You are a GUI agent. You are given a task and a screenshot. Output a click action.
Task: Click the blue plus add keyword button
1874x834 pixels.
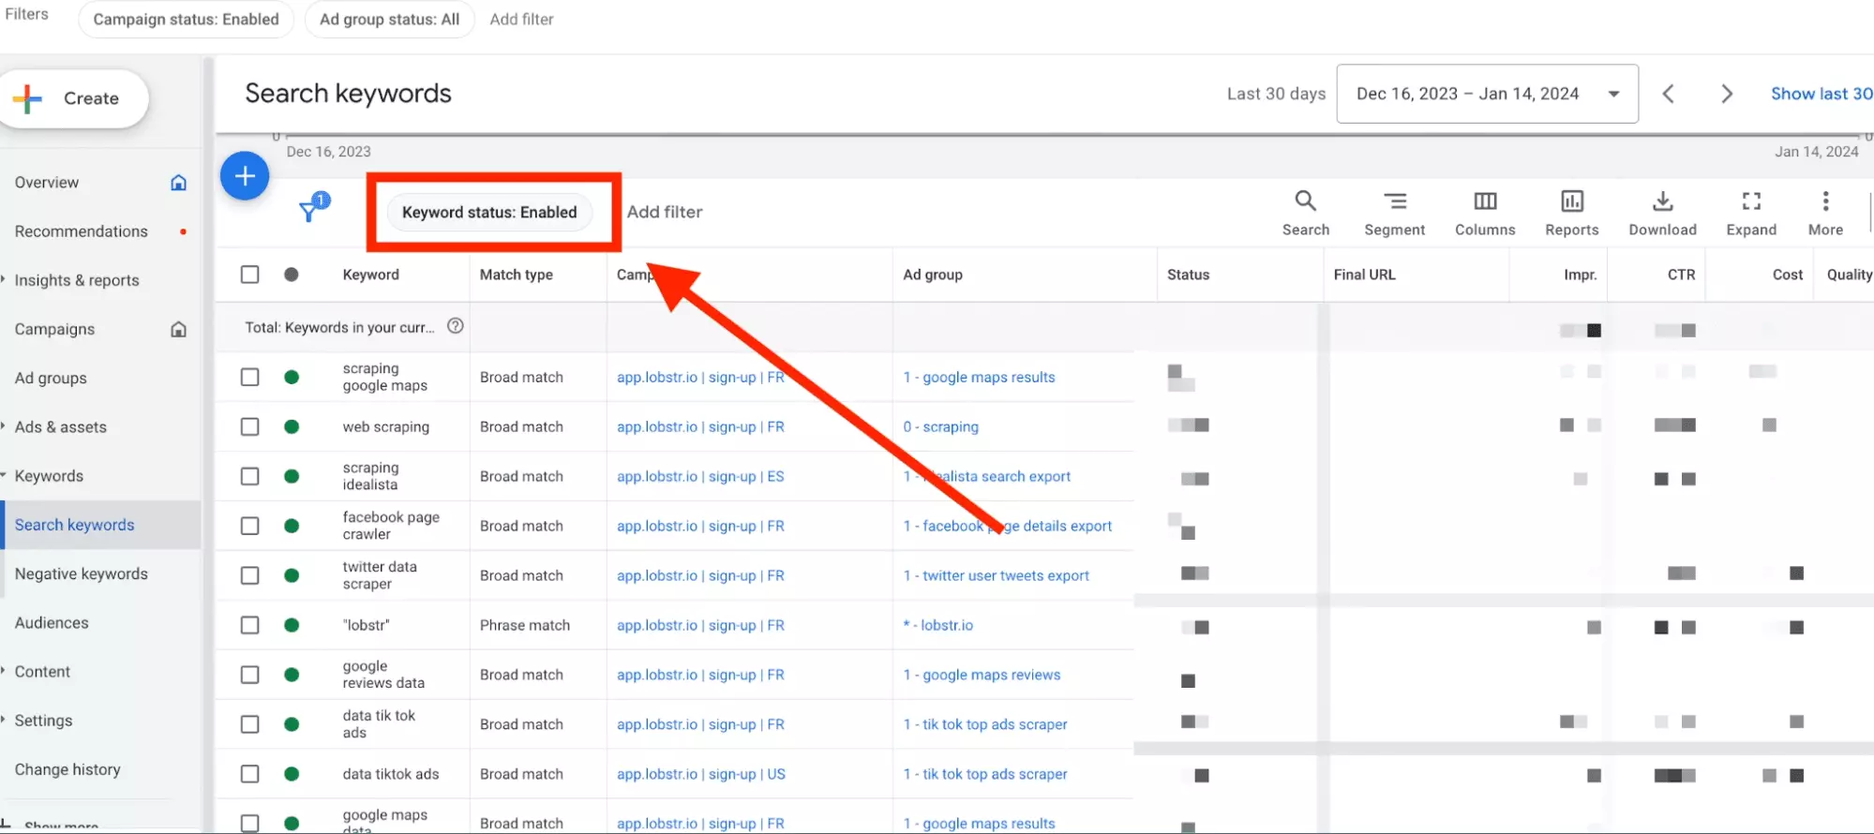pos(245,176)
